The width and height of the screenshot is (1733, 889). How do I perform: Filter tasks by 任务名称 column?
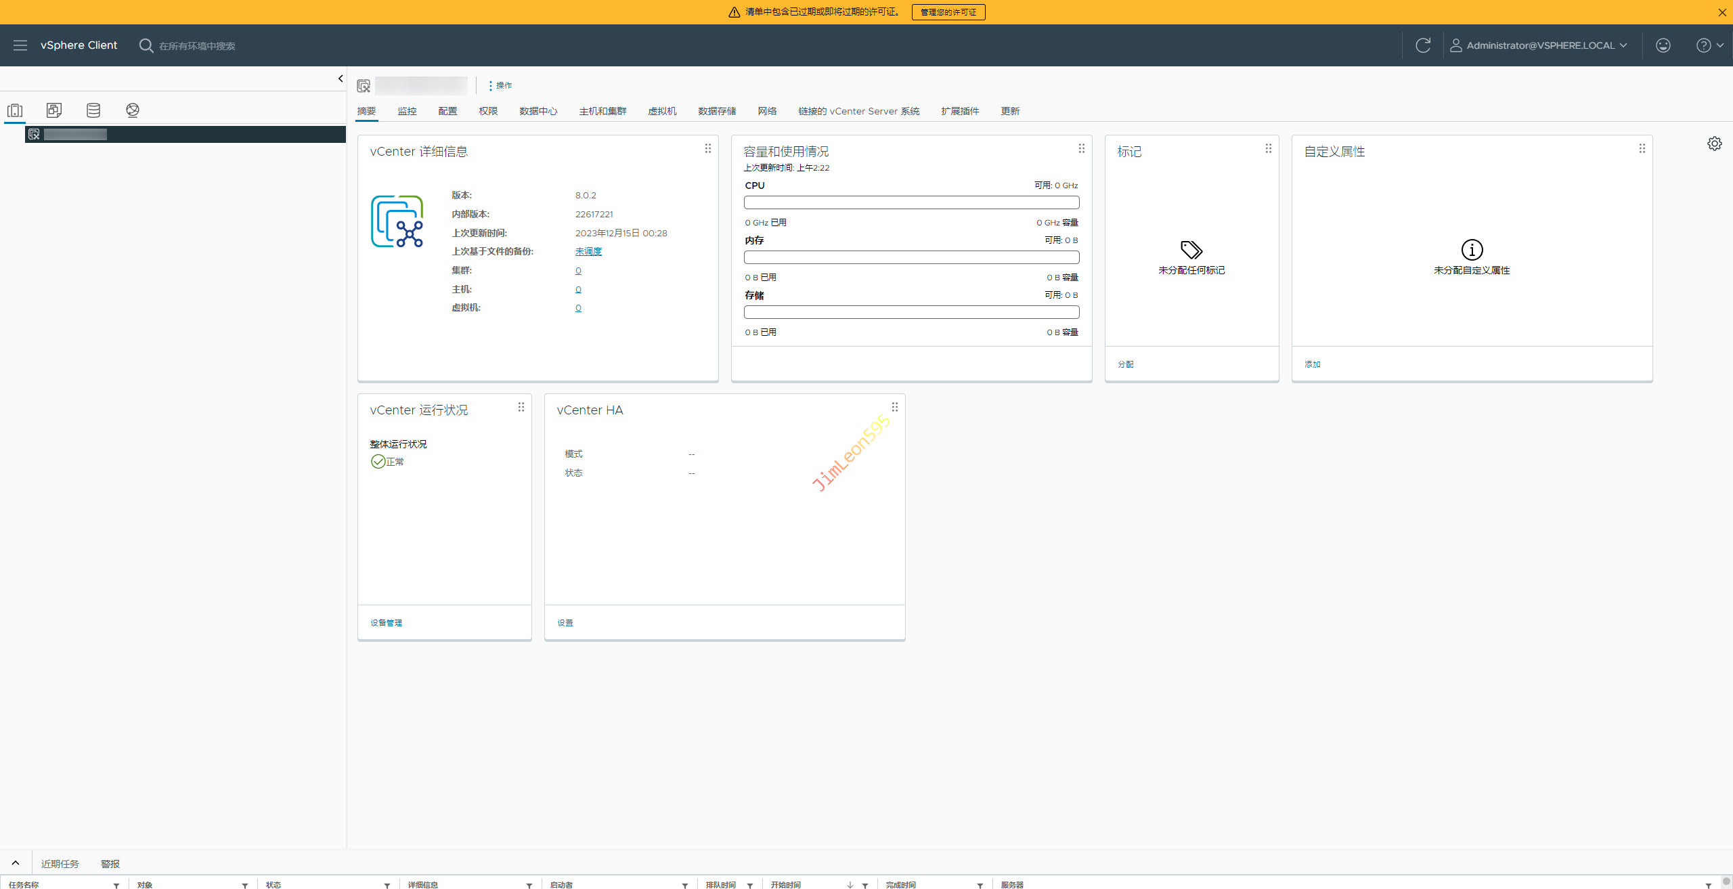point(116,885)
